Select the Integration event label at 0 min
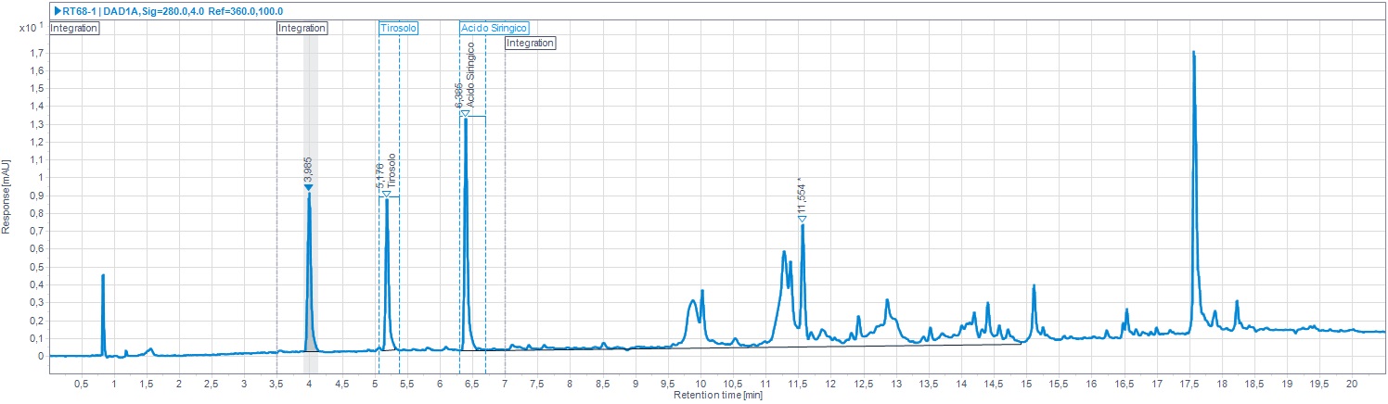Screen dimensions: 1388x404 [74, 29]
